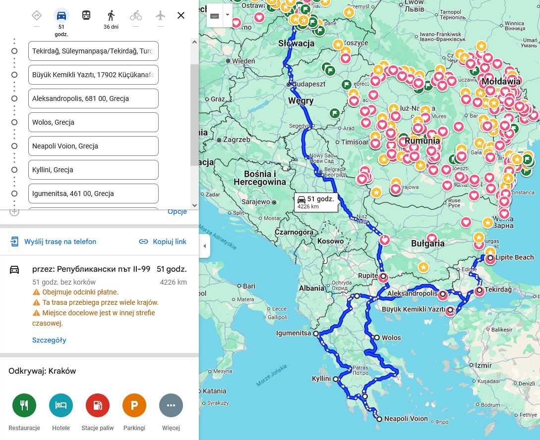Image resolution: width=540 pixels, height=440 pixels.
Task: Open Restauracje nearby search
Action: tap(24, 406)
